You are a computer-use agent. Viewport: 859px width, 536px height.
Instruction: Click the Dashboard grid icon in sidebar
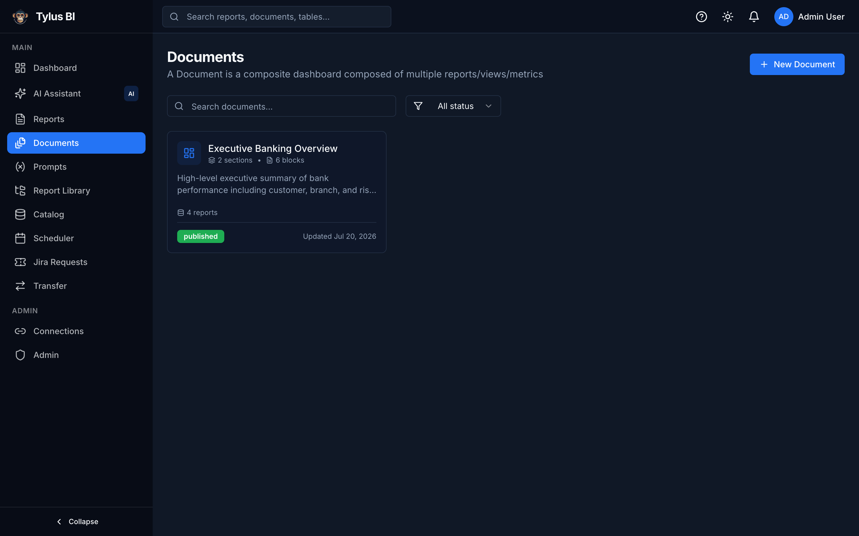coord(20,68)
